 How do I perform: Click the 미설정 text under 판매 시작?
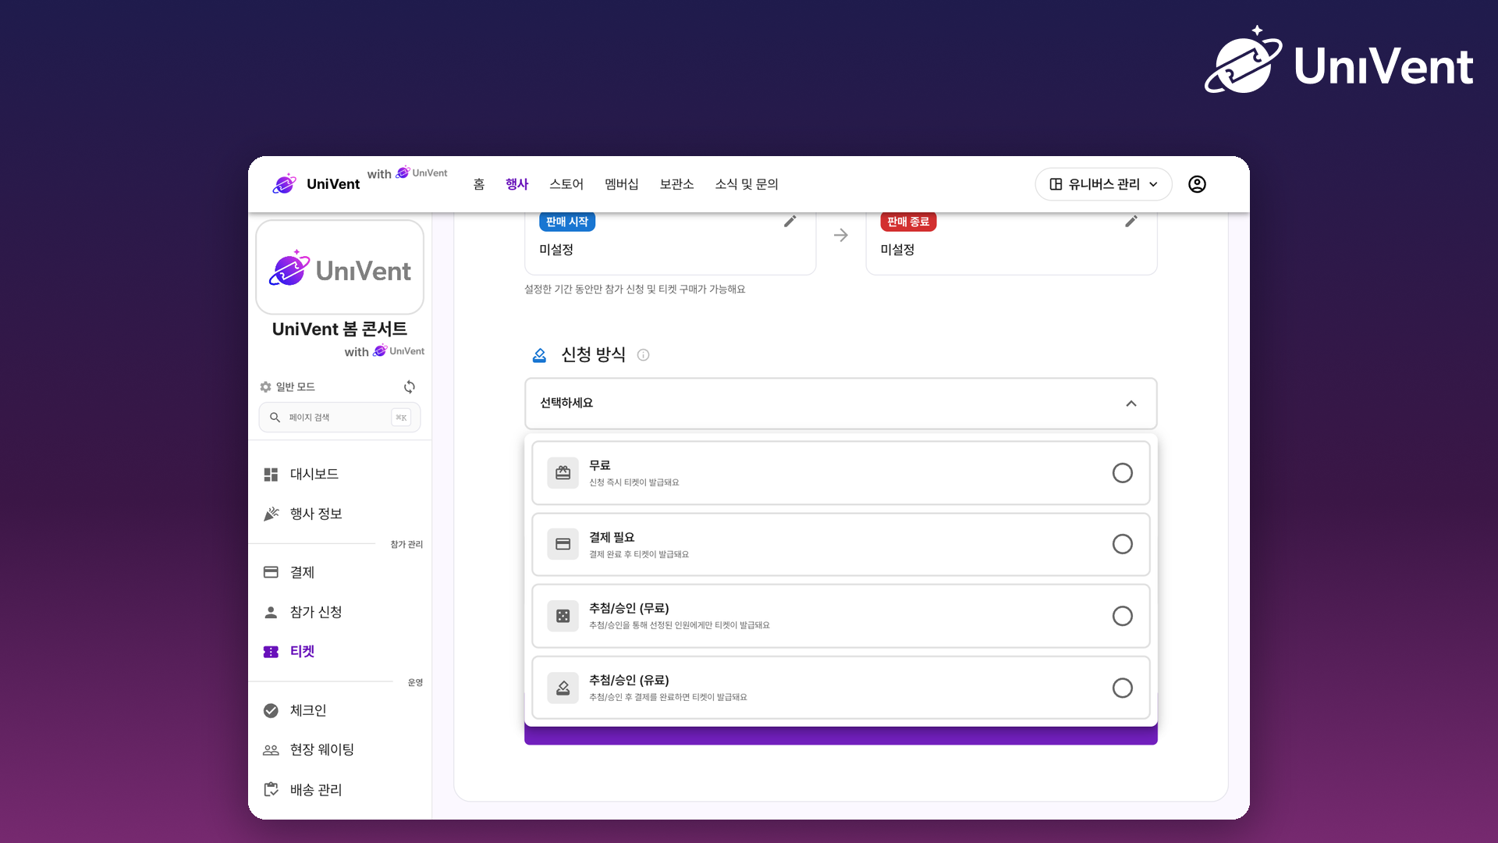(x=556, y=250)
